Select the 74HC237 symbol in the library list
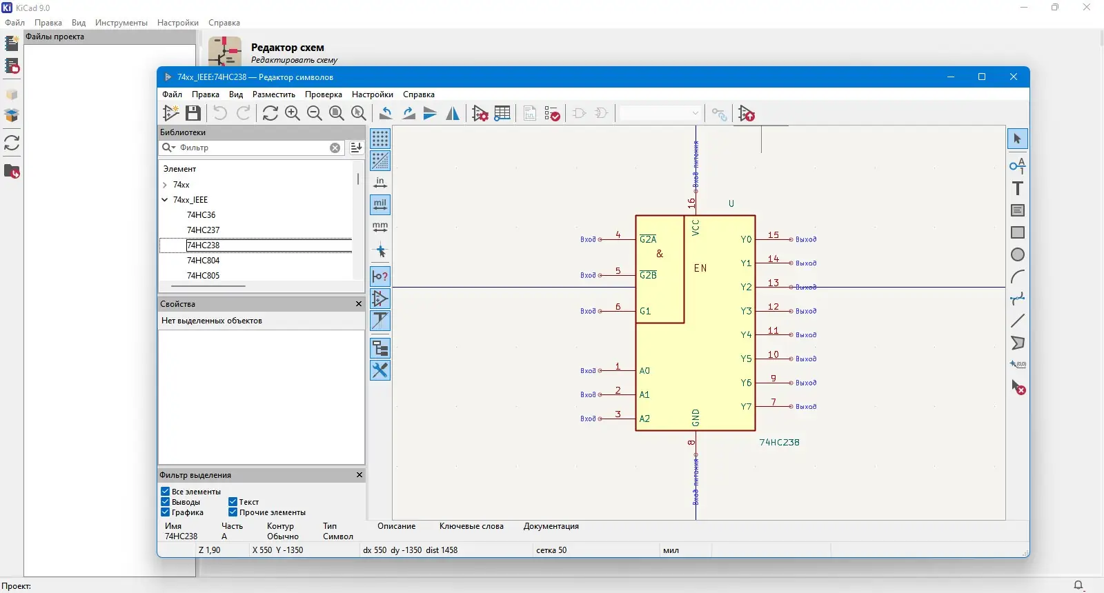Viewport: 1104px width, 593px height. (203, 230)
